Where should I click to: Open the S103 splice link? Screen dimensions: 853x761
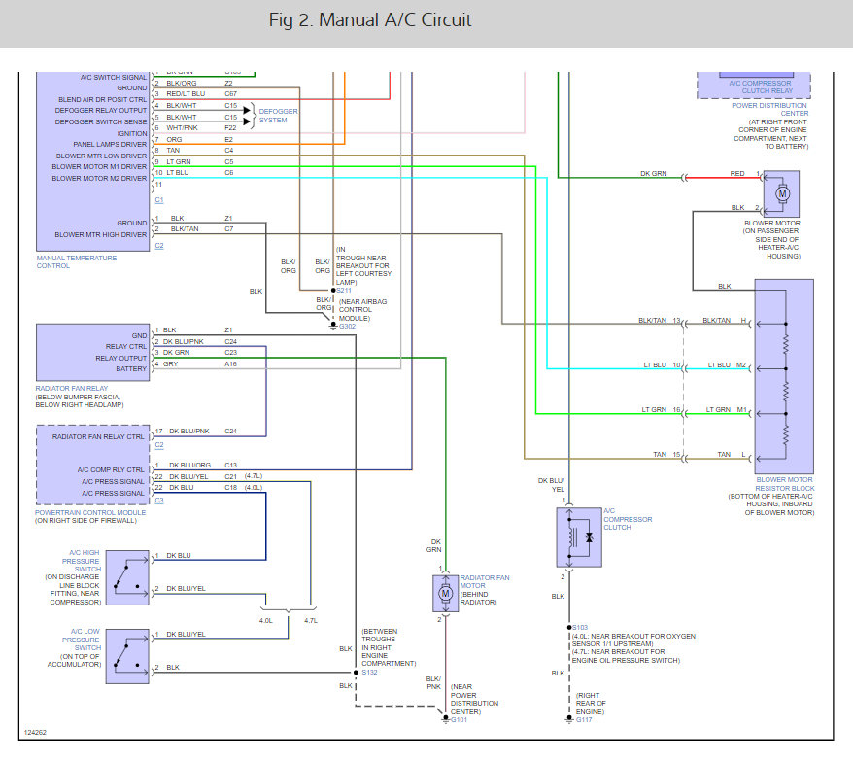pyautogui.click(x=580, y=628)
